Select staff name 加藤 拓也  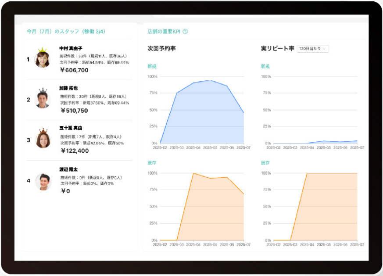[x=68, y=88]
